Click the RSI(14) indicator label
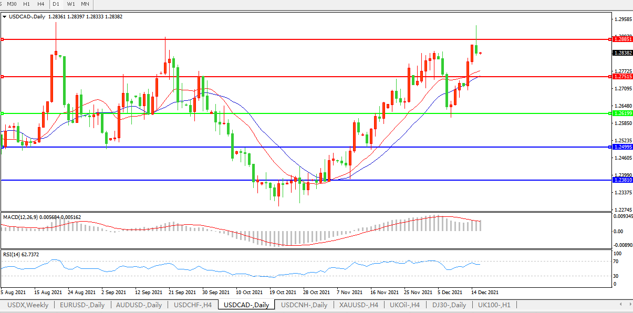Image resolution: width=633 pixels, height=313 pixels. (x=12, y=255)
